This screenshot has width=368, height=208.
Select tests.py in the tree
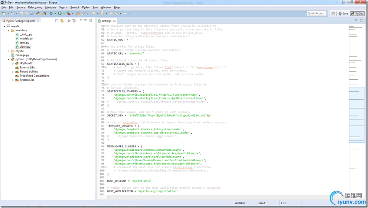pyautogui.click(x=25, y=43)
